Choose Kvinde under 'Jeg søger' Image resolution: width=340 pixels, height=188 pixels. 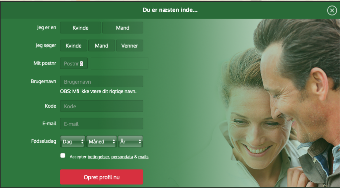click(73, 46)
